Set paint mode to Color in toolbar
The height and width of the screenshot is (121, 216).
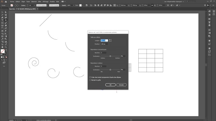coord(2,57)
